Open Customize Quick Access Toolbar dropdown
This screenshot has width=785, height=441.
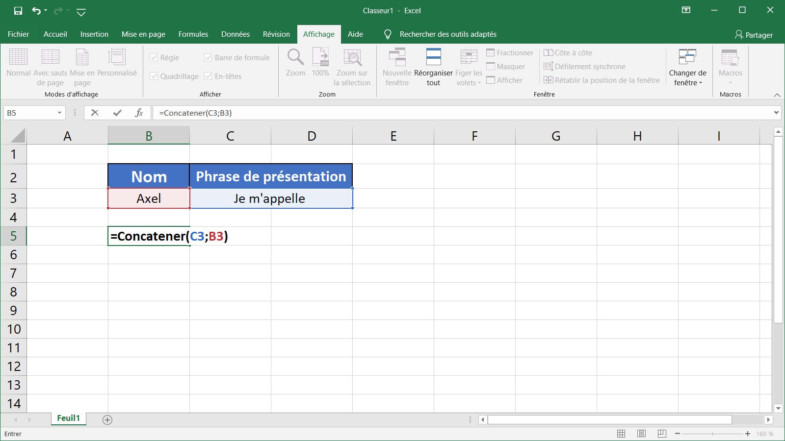tap(81, 12)
